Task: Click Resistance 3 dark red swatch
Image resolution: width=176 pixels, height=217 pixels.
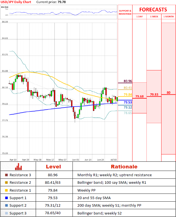Action: click(x=6, y=175)
